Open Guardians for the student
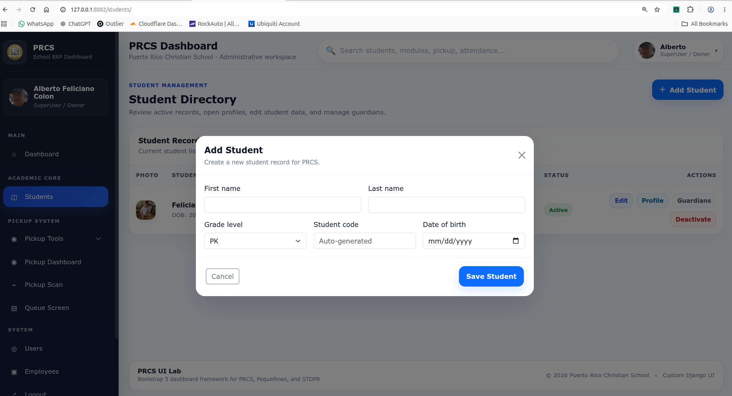Image resolution: width=732 pixels, height=396 pixels. pos(694,200)
